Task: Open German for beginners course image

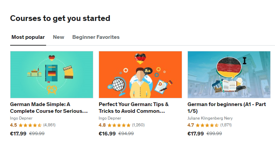Action: [229, 75]
